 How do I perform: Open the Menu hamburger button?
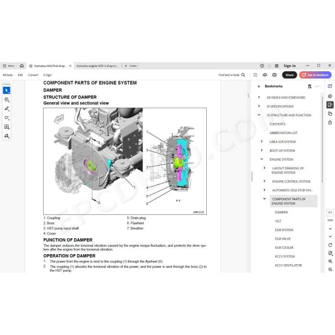pos(9,66)
